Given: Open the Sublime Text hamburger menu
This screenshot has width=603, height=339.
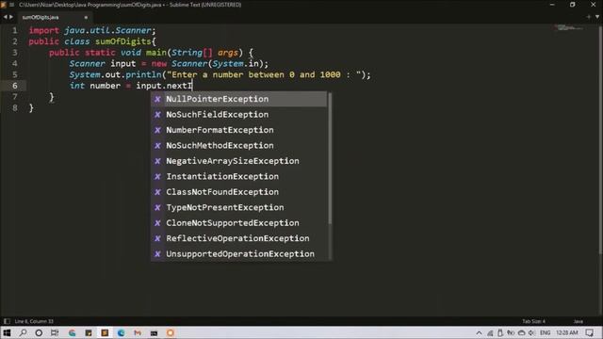Looking at the screenshot, I should coord(11,5).
